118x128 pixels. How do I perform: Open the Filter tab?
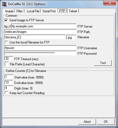click(19, 11)
